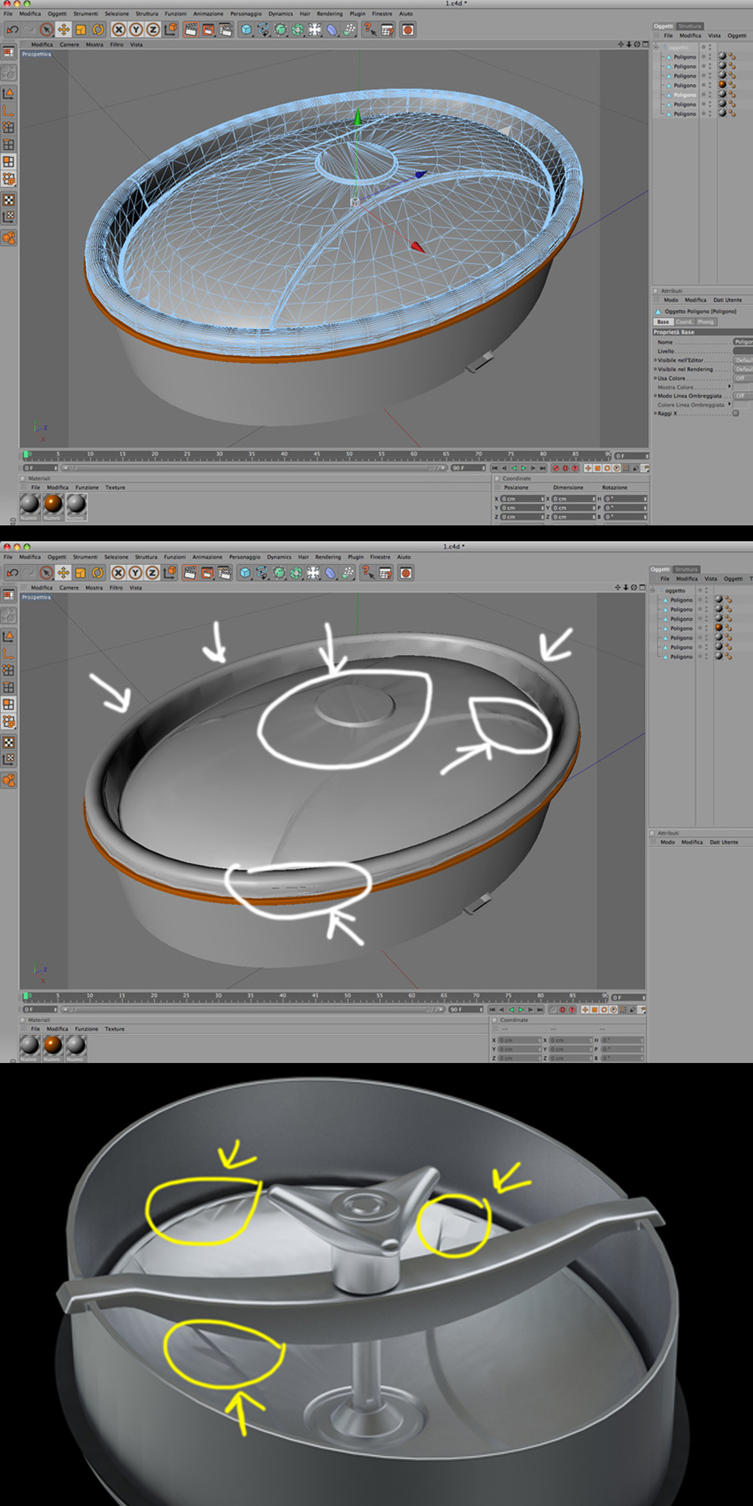
Task: Open Render Settings icon in upper window
Action: pyautogui.click(x=225, y=29)
